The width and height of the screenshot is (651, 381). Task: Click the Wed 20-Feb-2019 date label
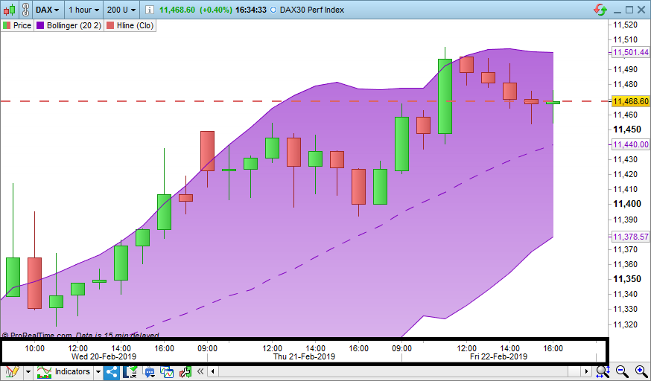tap(104, 356)
